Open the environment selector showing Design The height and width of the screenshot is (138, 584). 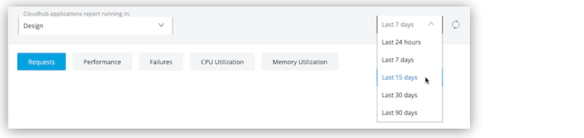[x=95, y=26]
